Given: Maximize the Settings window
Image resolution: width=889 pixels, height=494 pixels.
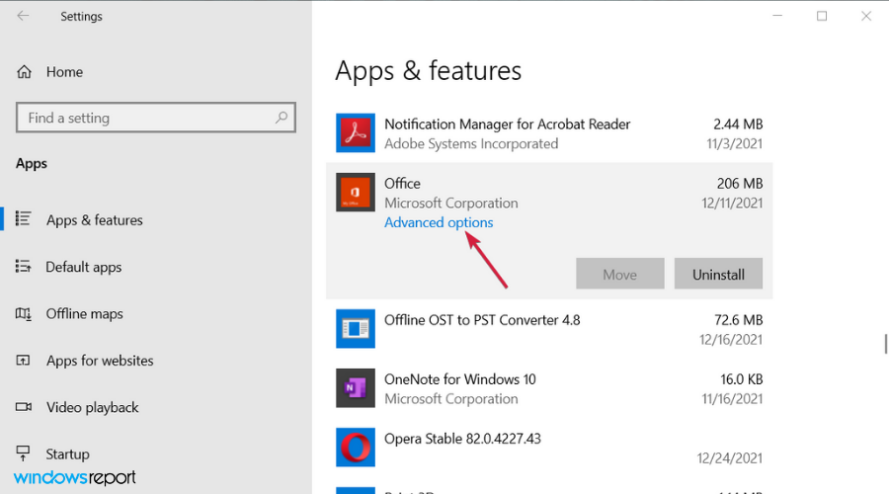Looking at the screenshot, I should coord(822,16).
